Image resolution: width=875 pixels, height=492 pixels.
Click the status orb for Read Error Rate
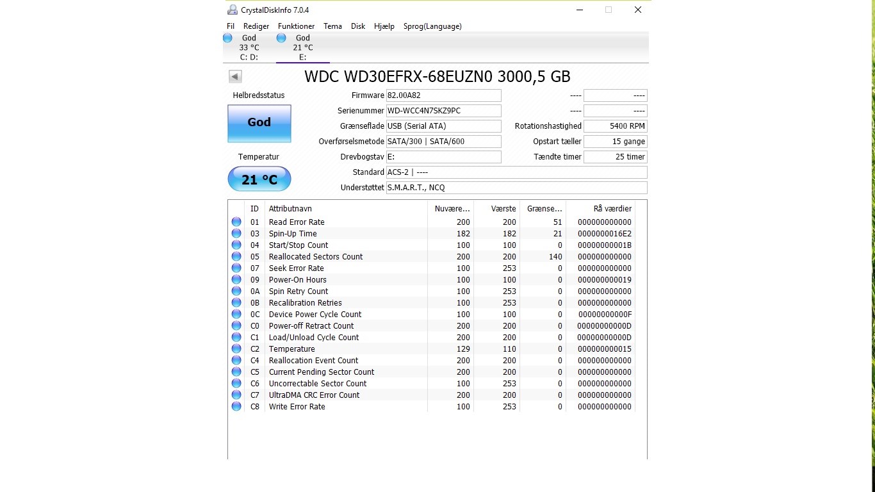tap(236, 222)
